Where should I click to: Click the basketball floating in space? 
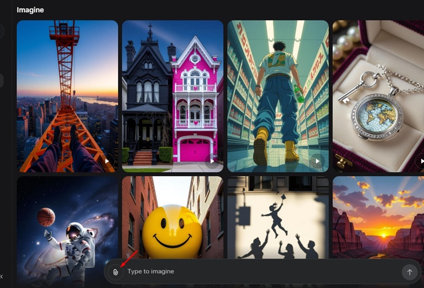pyautogui.click(x=46, y=217)
